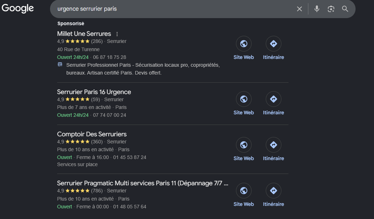374x219 pixels.
Task: Click the Google logo to go home
Action: [x=18, y=9]
